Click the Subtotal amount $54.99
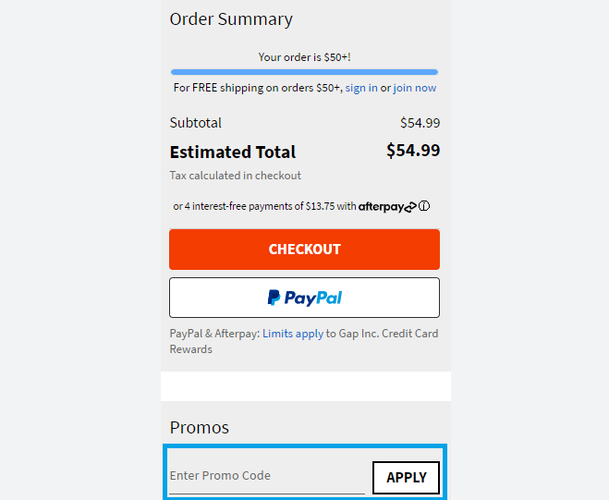609x500 pixels. pyautogui.click(x=420, y=123)
